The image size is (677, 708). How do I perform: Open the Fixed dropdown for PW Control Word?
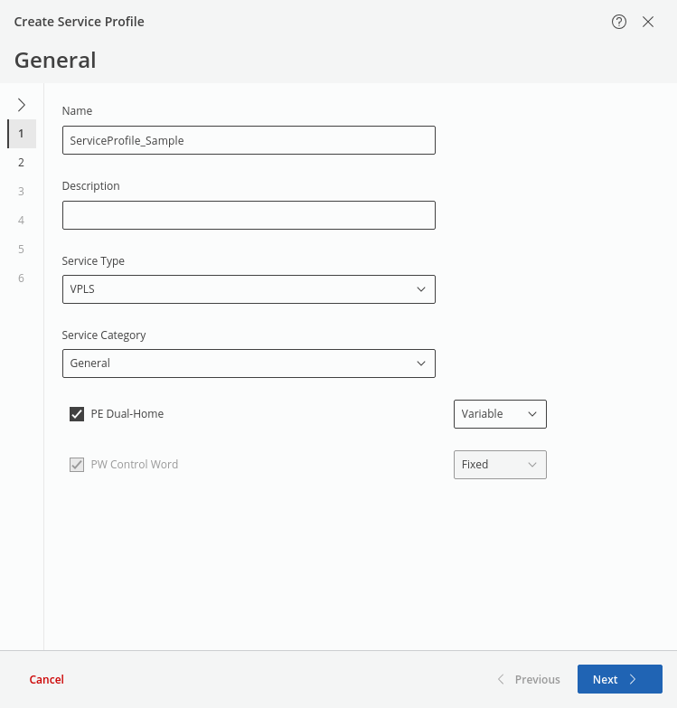coord(500,465)
